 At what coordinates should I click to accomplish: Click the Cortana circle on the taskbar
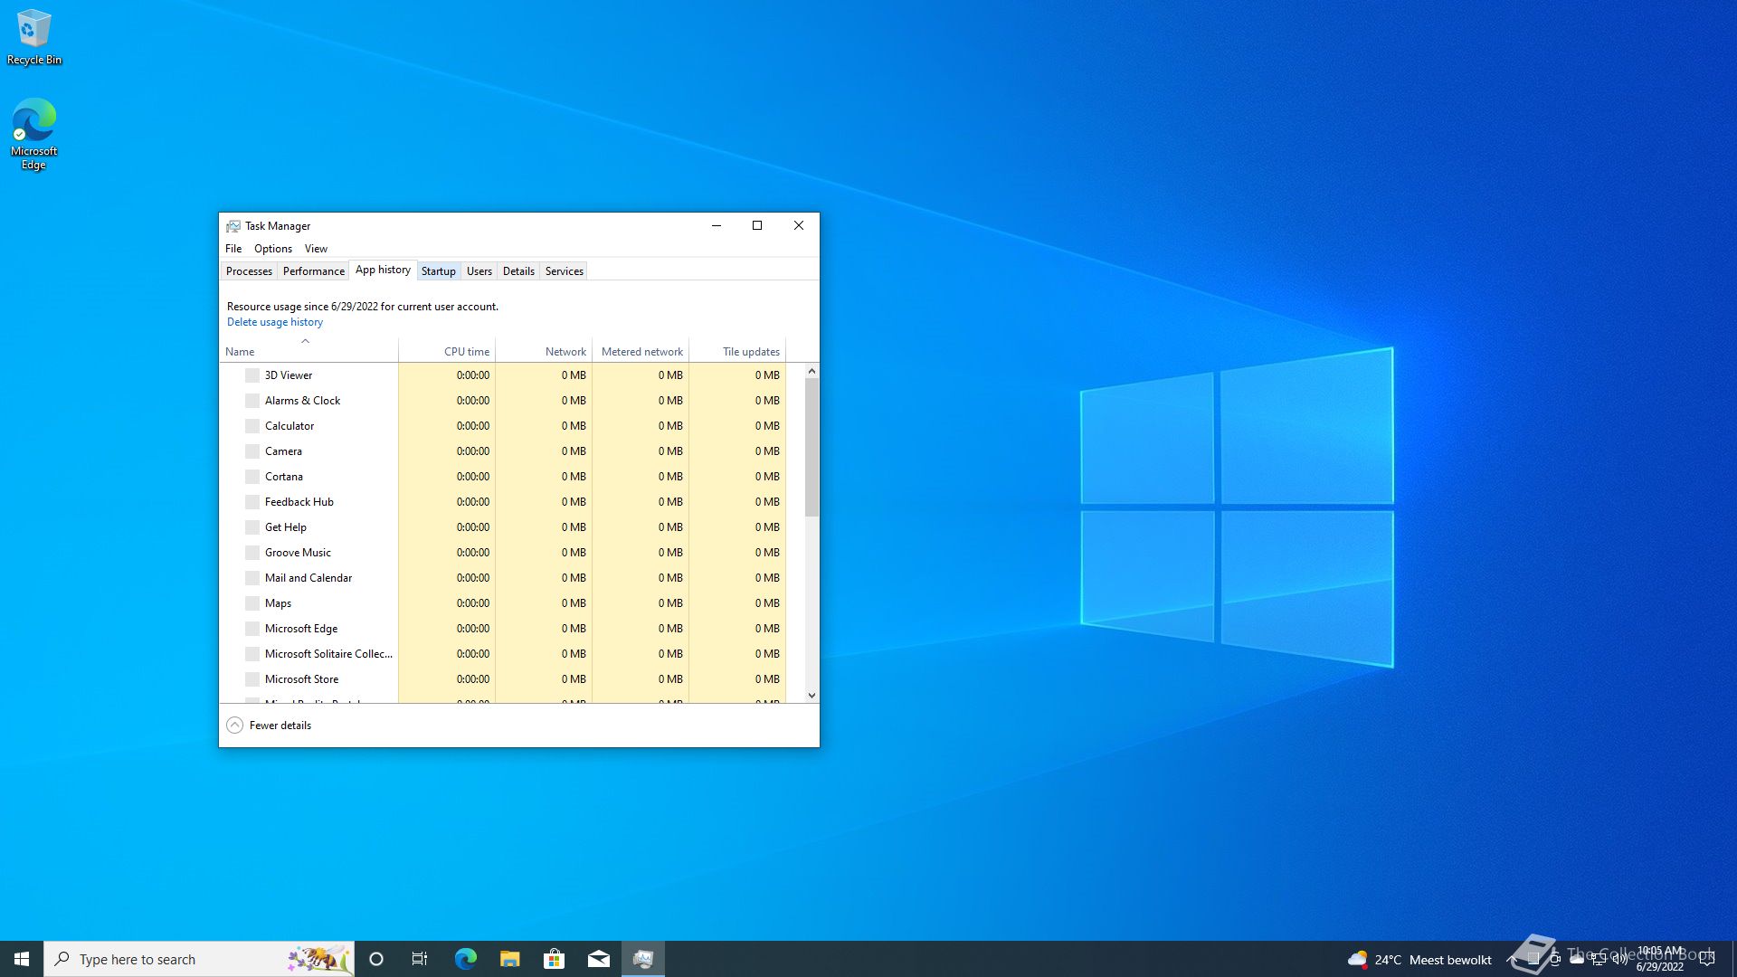click(x=376, y=959)
